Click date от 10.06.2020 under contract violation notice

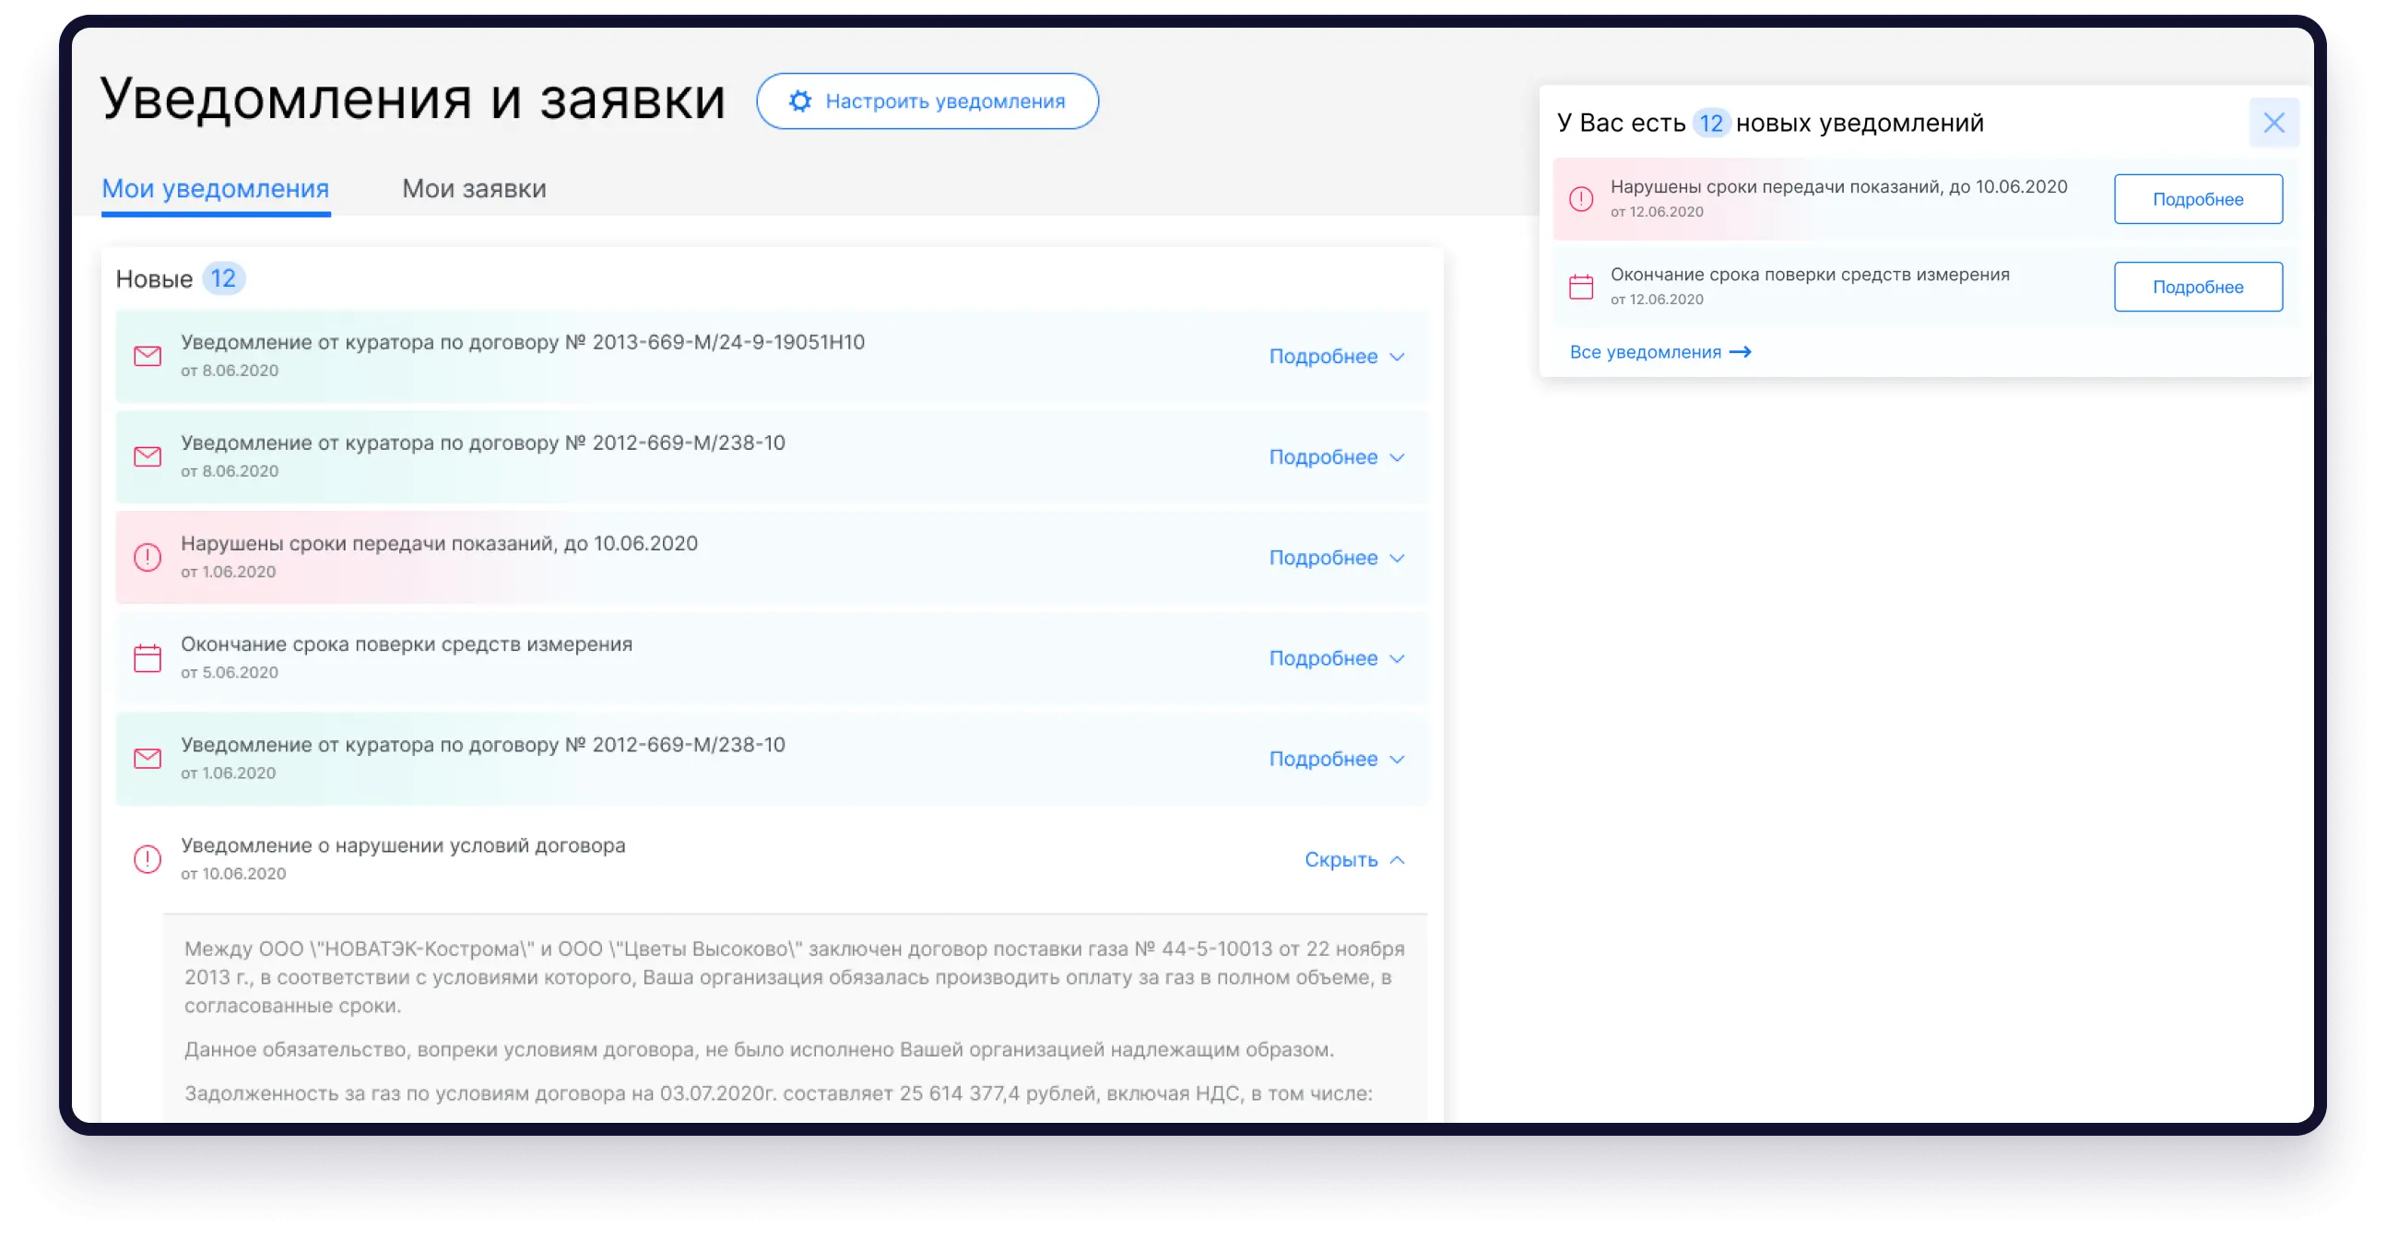(x=233, y=873)
